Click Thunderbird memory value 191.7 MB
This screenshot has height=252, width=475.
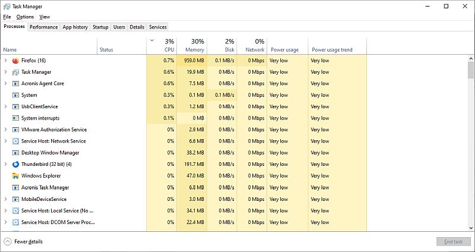(195, 165)
